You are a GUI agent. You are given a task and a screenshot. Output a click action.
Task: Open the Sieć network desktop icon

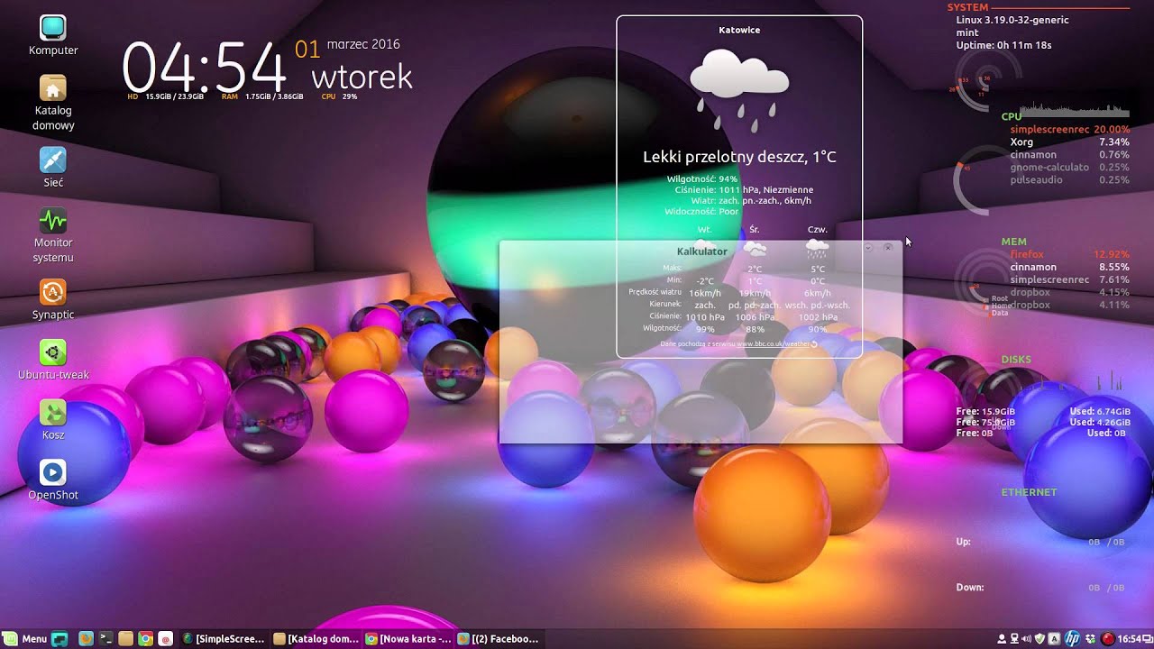[53, 168]
